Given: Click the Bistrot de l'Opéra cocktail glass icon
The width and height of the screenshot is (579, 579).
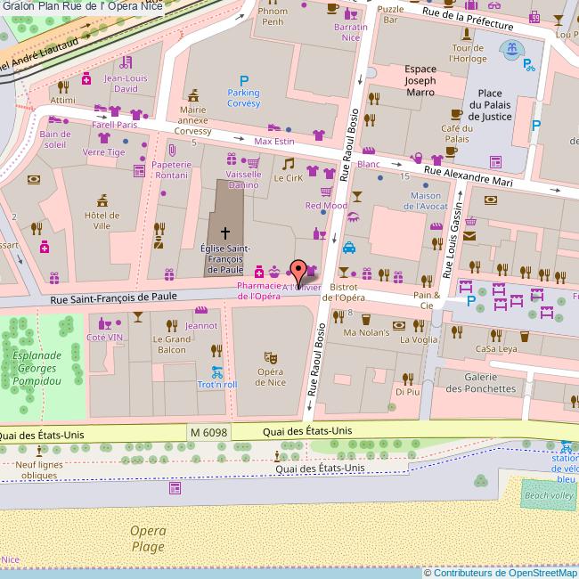Looking at the screenshot, I should point(344,273).
